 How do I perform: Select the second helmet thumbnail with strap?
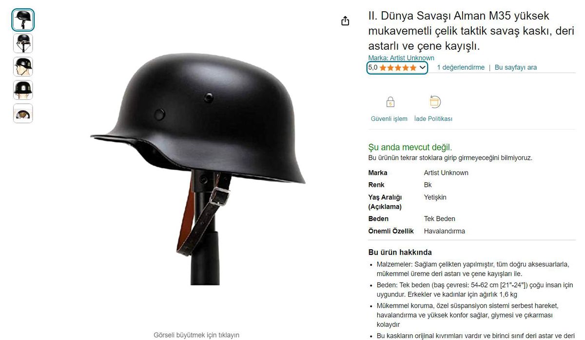pyautogui.click(x=23, y=43)
